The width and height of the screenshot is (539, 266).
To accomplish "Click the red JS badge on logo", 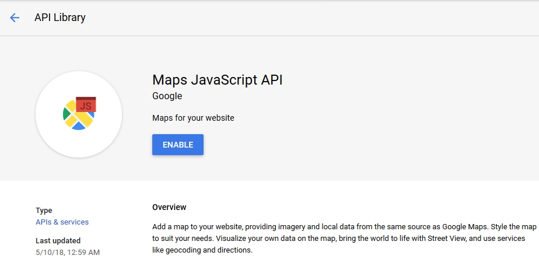I will tap(86, 105).
